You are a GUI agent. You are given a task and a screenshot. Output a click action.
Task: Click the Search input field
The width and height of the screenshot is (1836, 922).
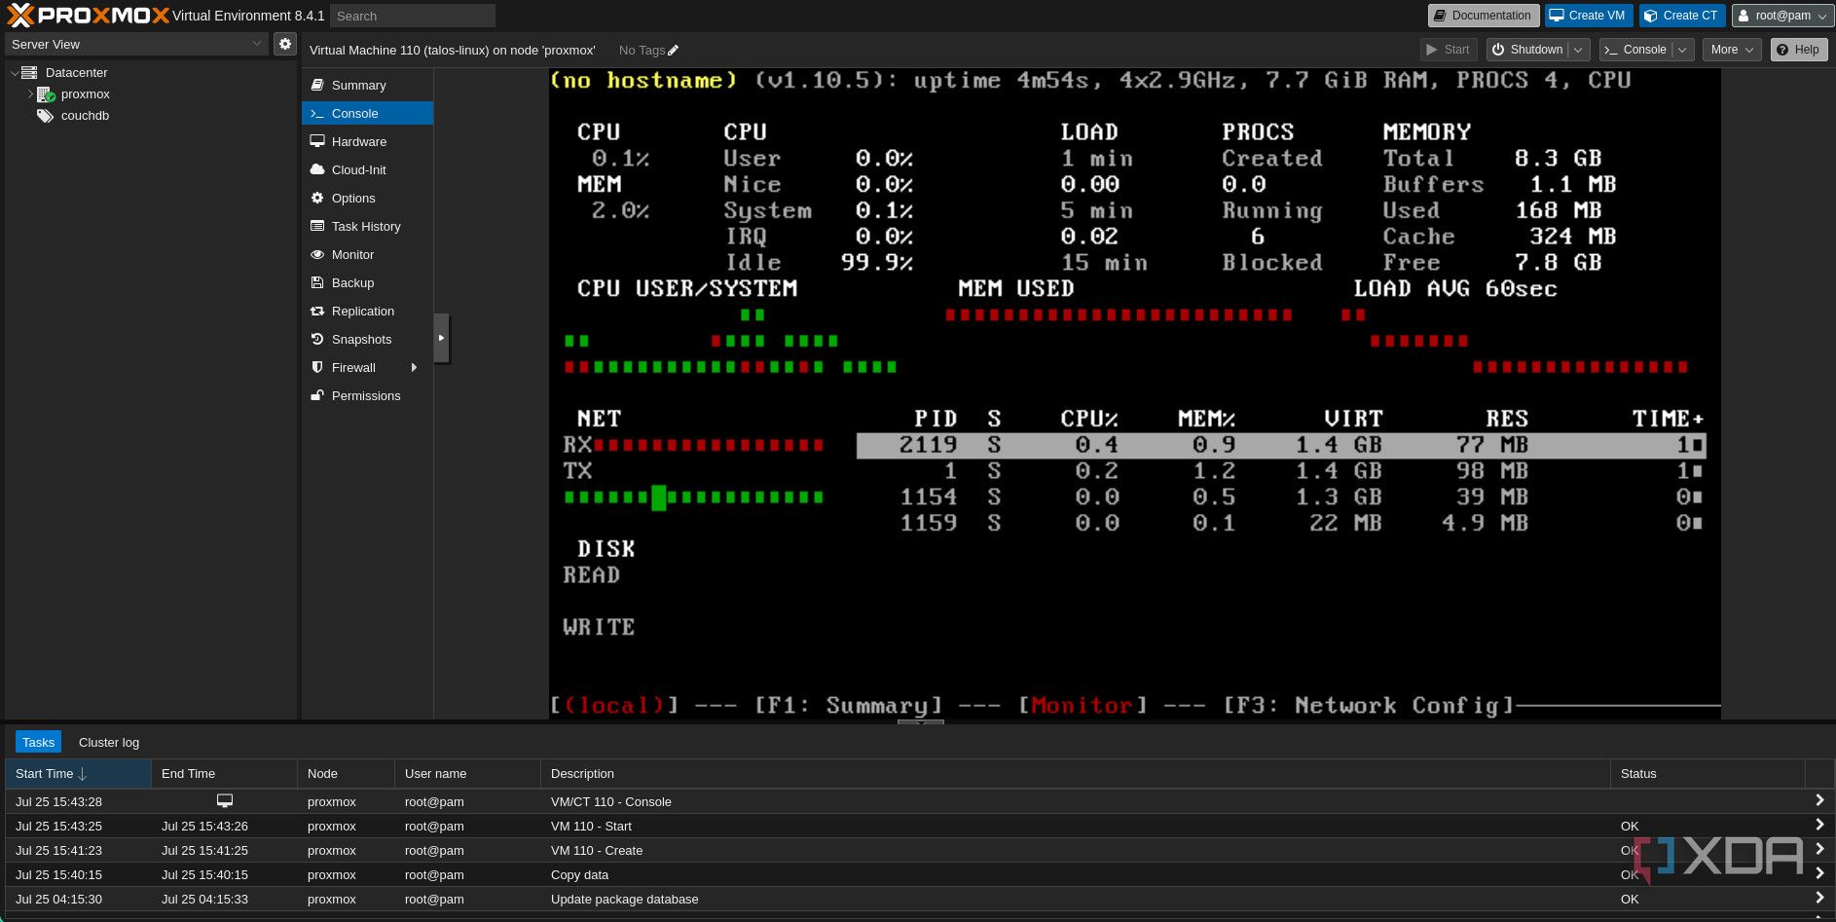pos(412,16)
